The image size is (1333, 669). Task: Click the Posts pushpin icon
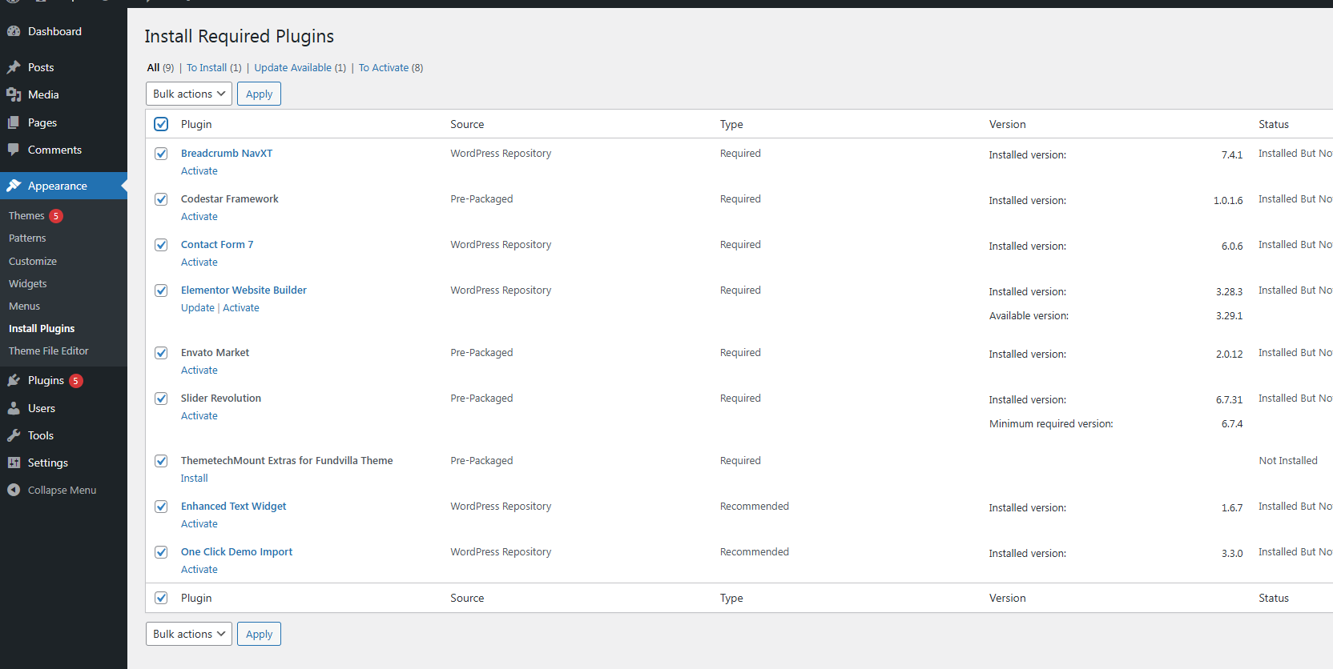tap(14, 67)
